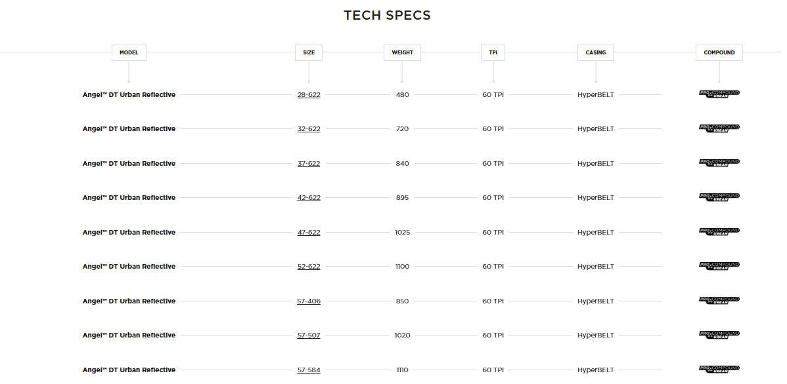Click the Pro Compound Urban icon for 42-622
Image resolution: width=787 pixels, height=384 pixels.
719,197
